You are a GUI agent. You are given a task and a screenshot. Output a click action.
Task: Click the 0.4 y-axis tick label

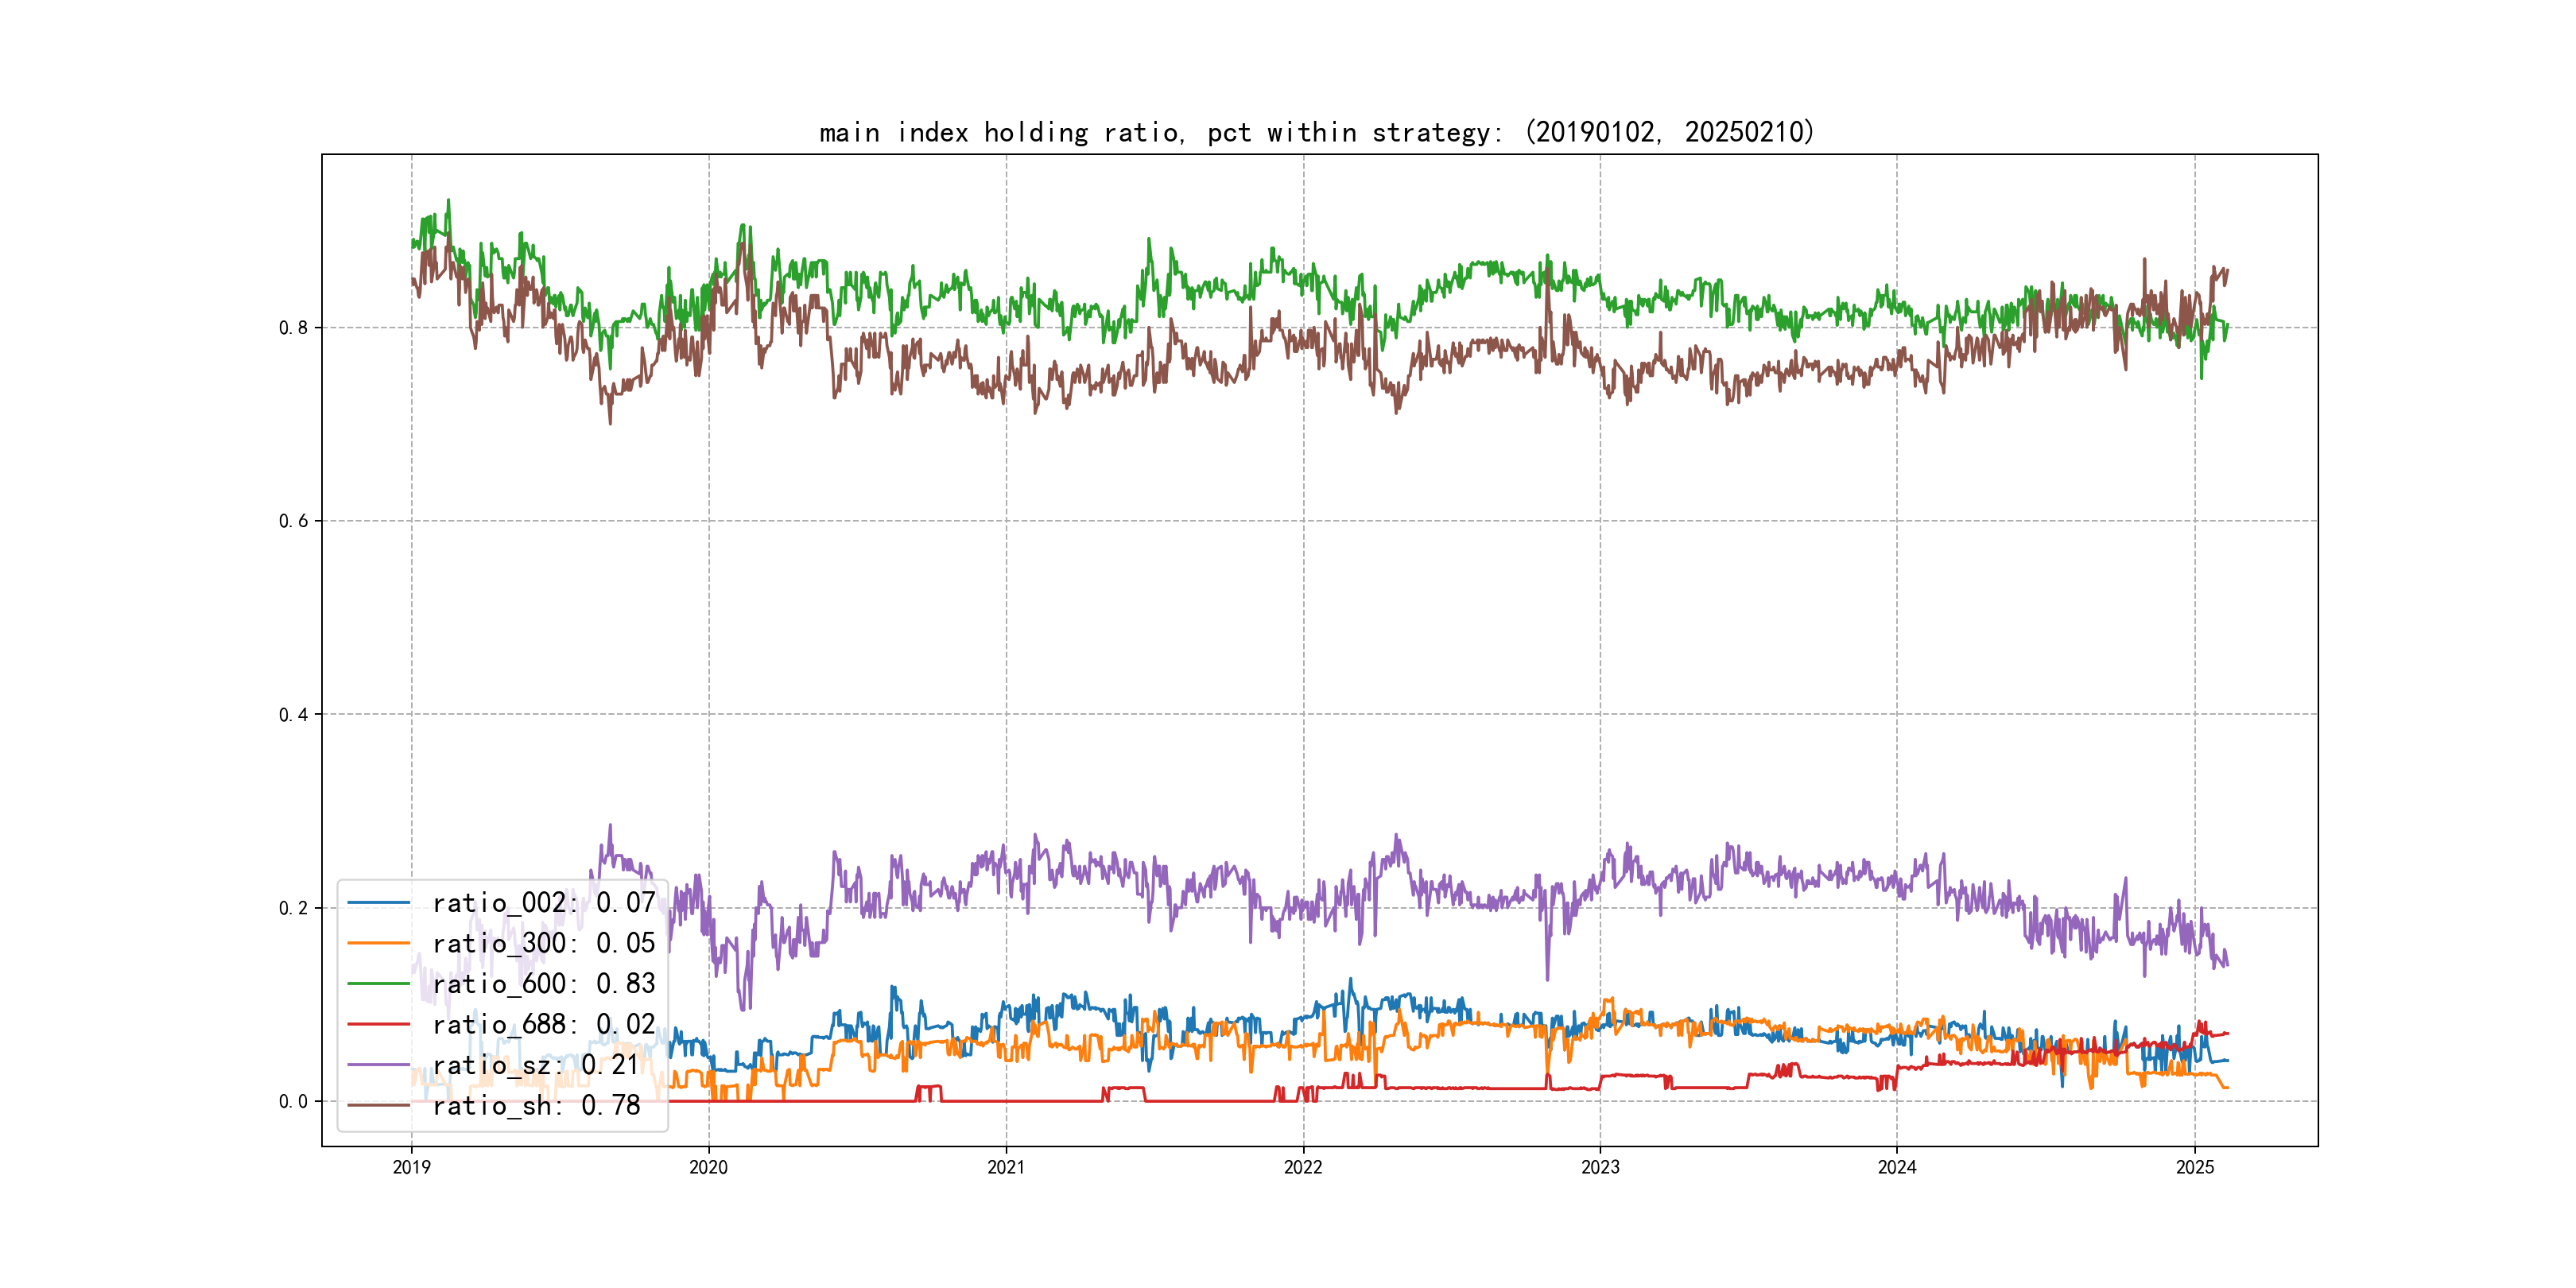(x=293, y=715)
